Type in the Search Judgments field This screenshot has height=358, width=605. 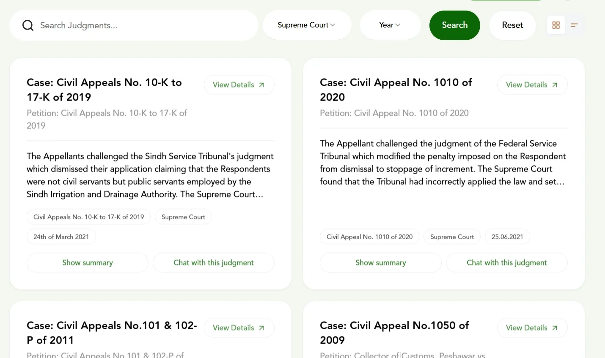click(x=144, y=25)
